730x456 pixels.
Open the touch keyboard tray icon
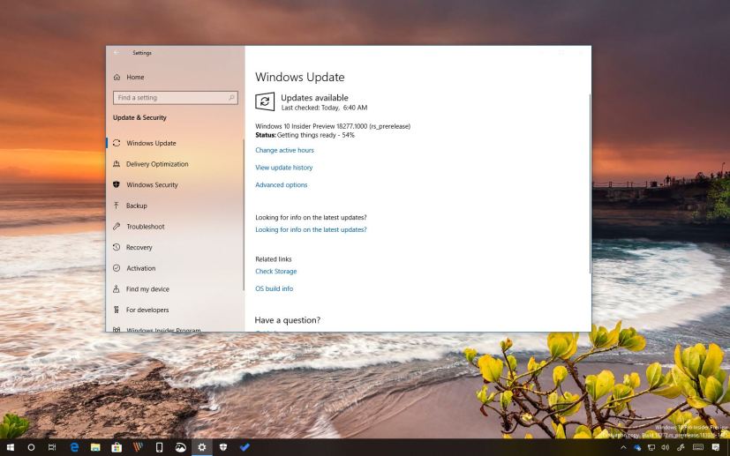698,448
